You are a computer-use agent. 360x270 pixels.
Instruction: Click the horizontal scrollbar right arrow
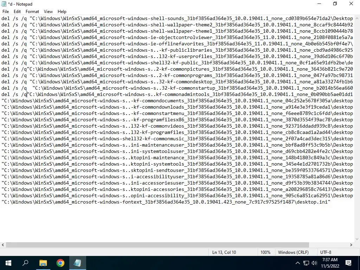point(351,245)
